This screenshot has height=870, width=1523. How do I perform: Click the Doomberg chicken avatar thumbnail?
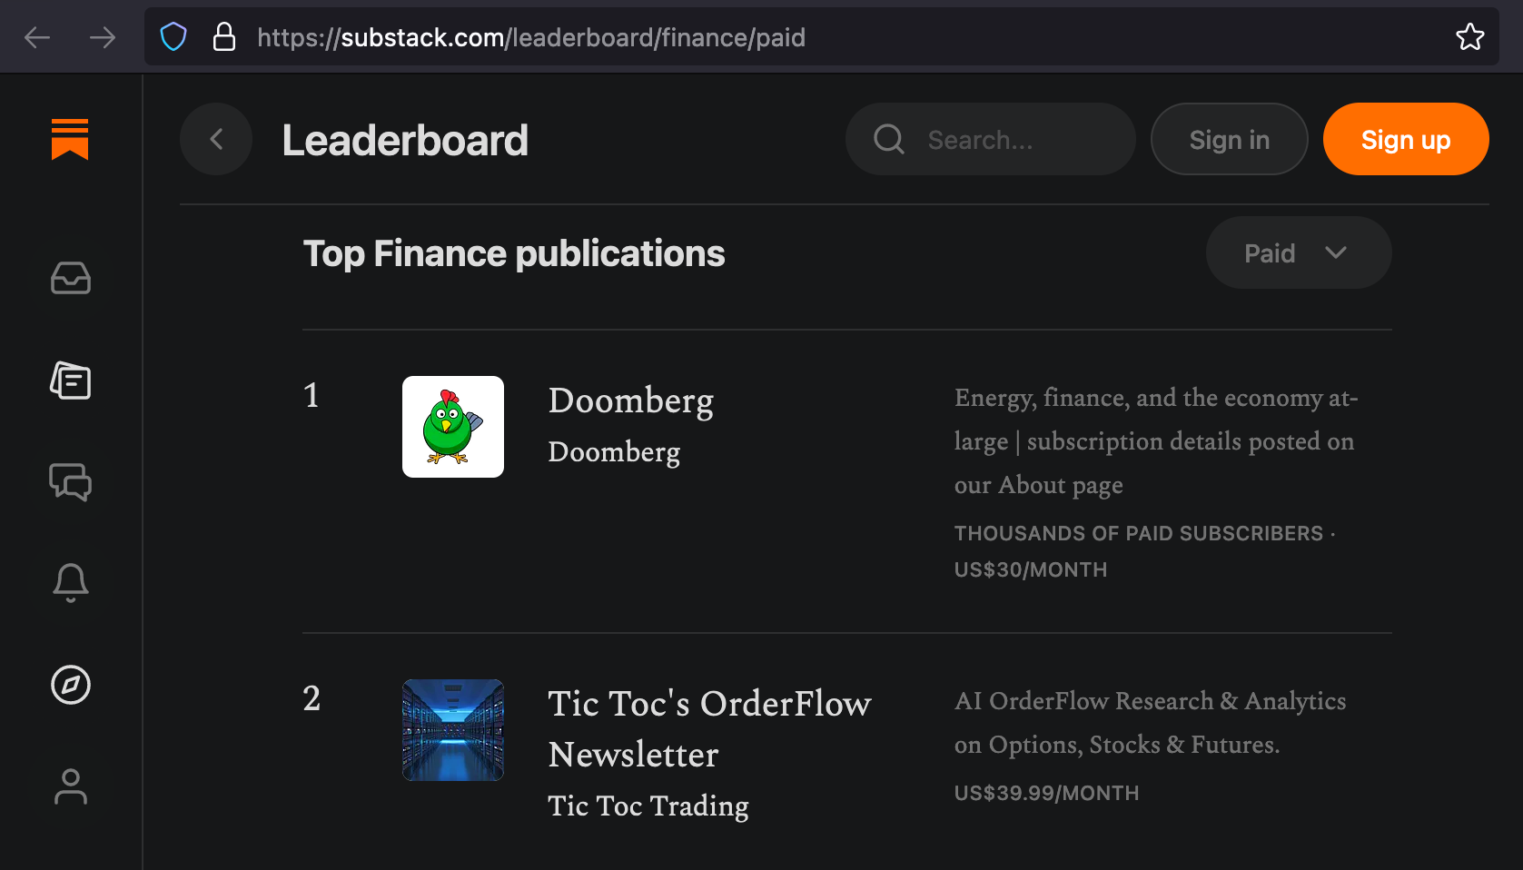(453, 426)
